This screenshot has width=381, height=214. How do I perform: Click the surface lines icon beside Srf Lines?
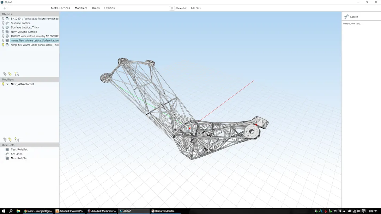pos(7,154)
